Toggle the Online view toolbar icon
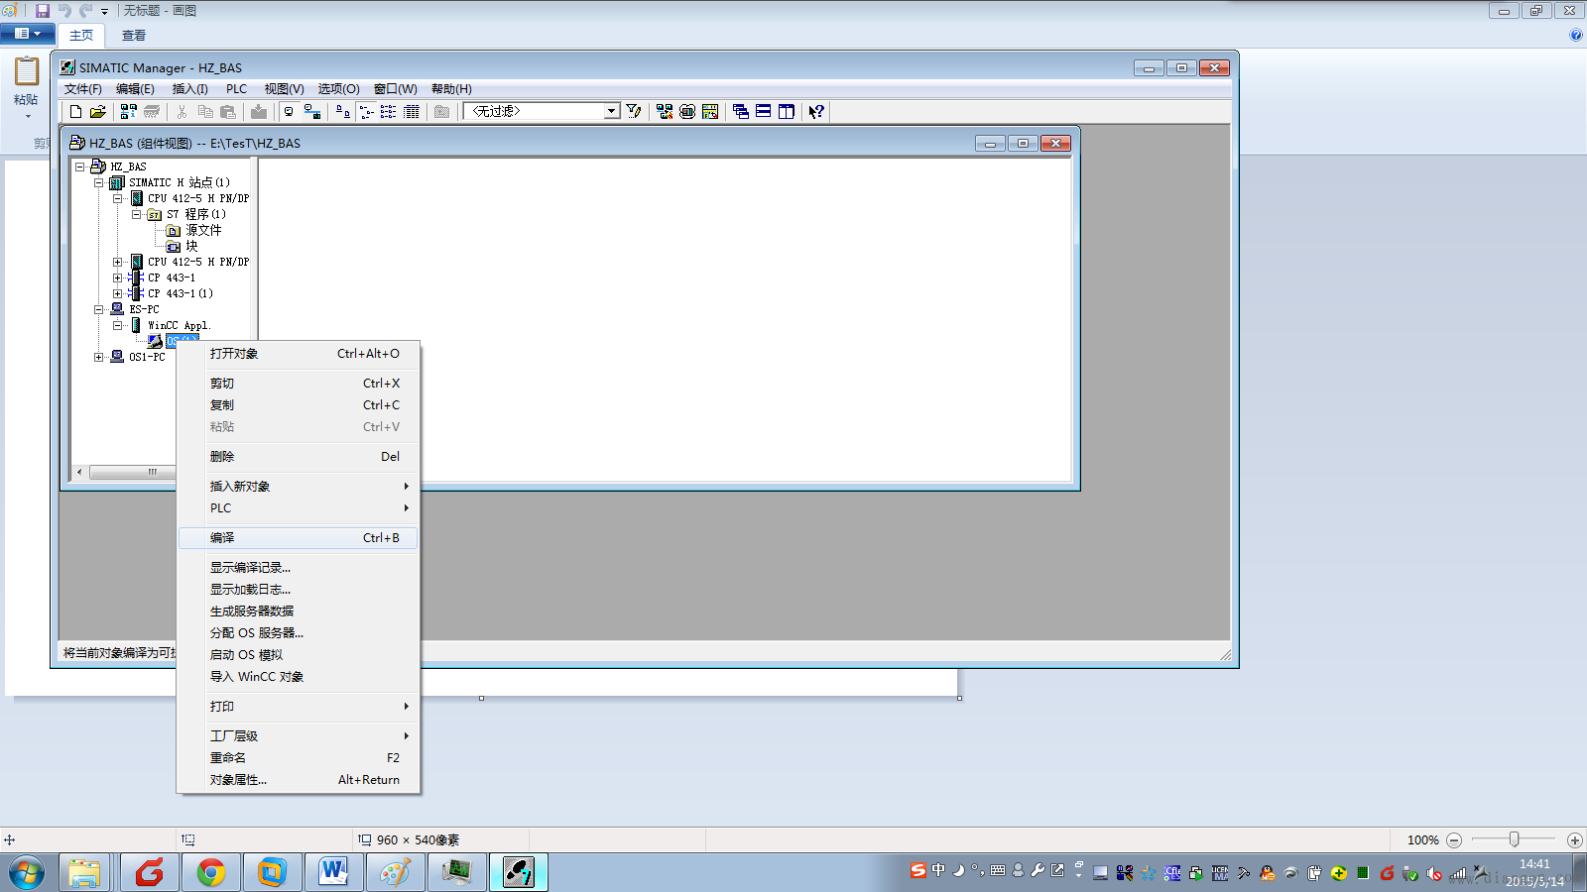The image size is (1587, 892). coord(289,112)
